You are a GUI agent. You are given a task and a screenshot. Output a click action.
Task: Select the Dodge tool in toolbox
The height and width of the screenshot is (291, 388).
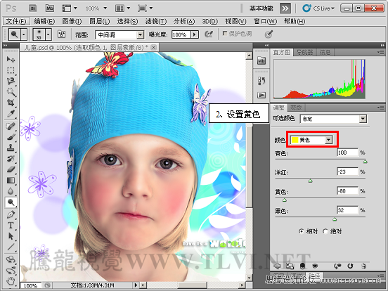11,202
